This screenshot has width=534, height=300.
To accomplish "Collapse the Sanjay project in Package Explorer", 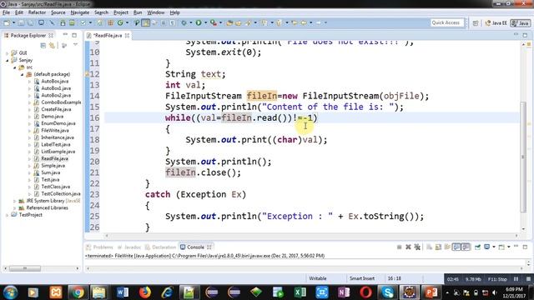I will (x=8, y=60).
